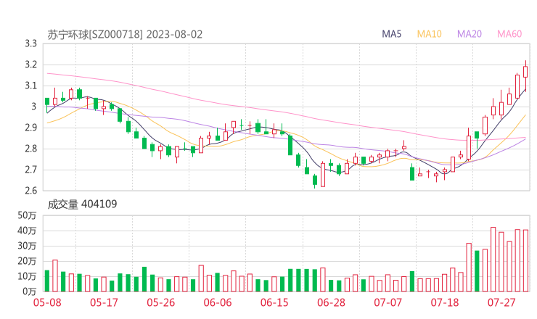
Task: Click the 成交量 404109 volume label
Action: [82, 204]
